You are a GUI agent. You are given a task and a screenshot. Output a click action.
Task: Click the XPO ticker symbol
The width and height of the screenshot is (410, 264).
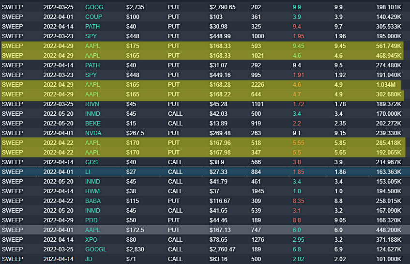tap(91, 239)
